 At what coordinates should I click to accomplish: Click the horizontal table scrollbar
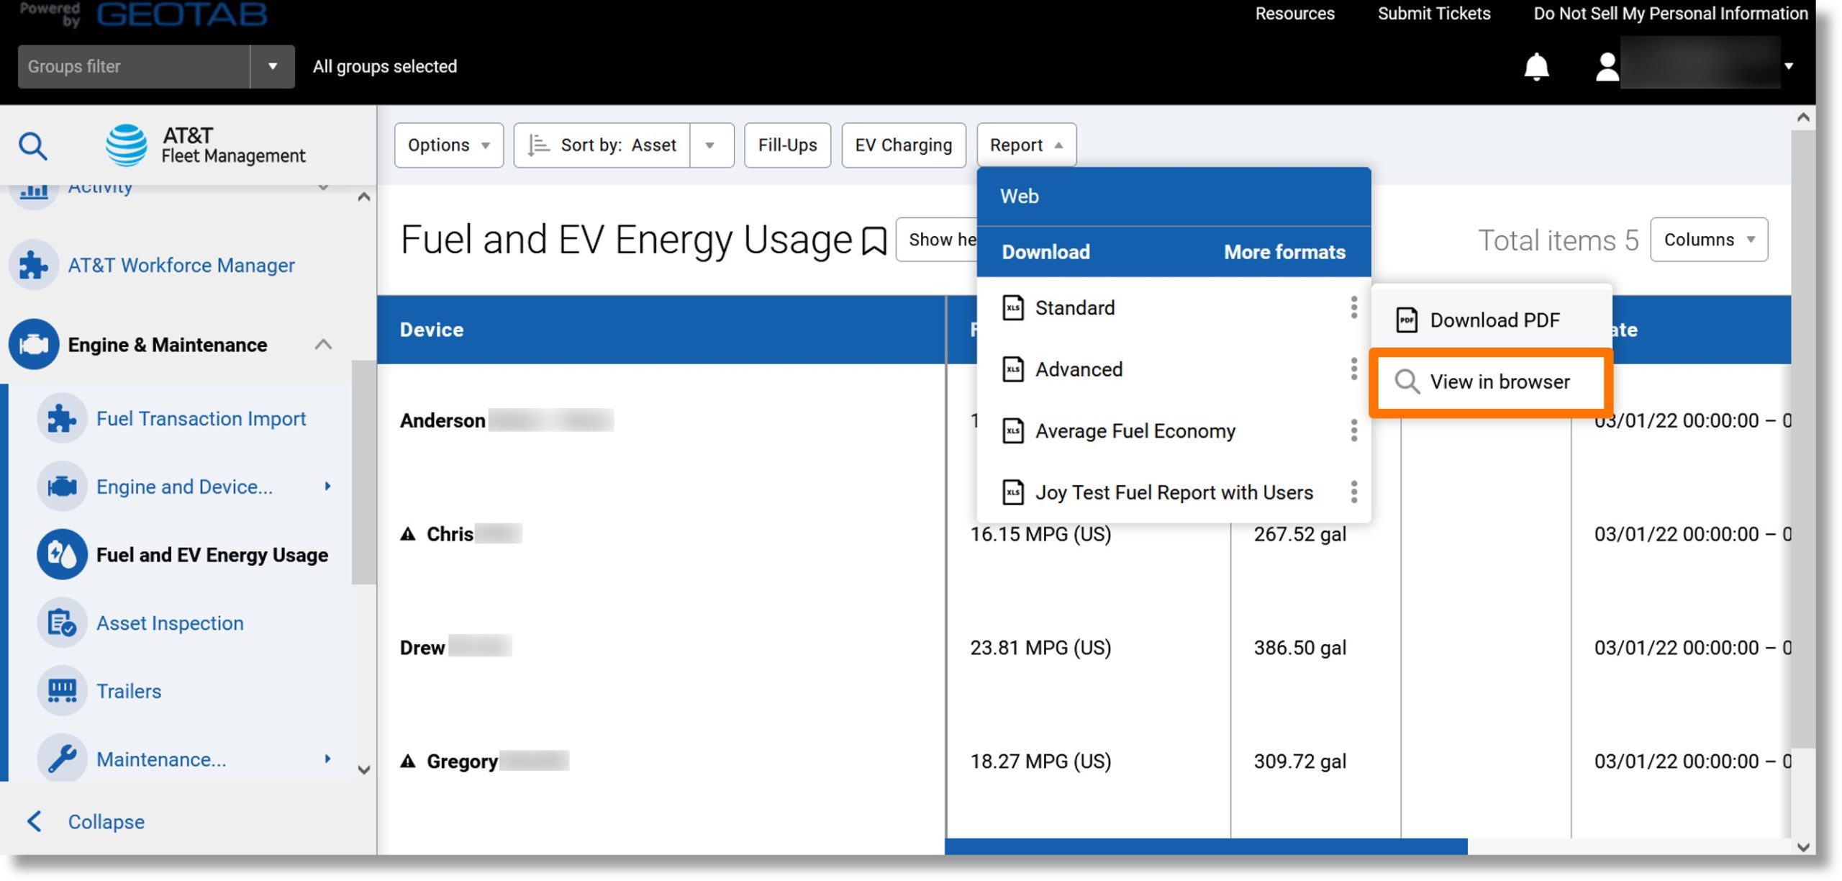(1206, 847)
